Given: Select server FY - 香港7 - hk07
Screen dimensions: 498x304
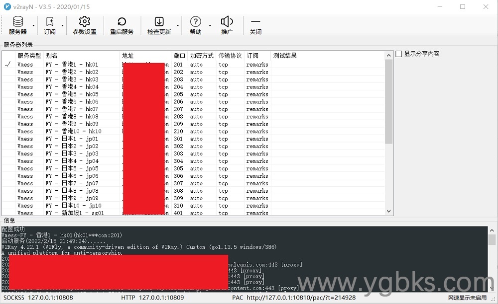Looking at the screenshot, I should [x=193, y=109].
